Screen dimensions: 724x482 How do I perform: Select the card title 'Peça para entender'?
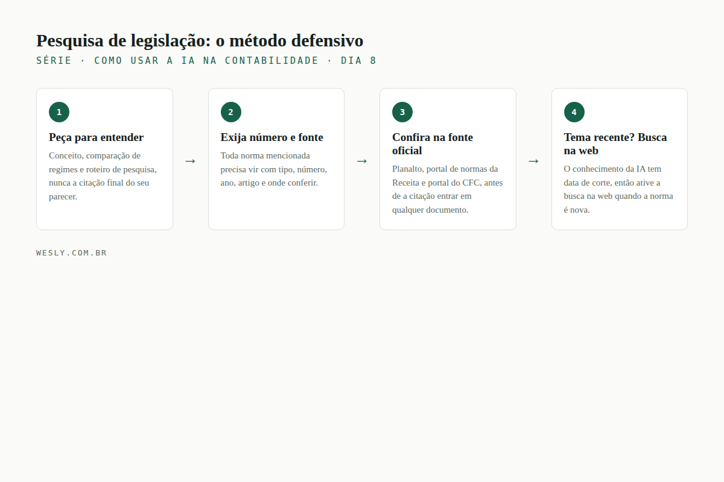[x=97, y=137]
